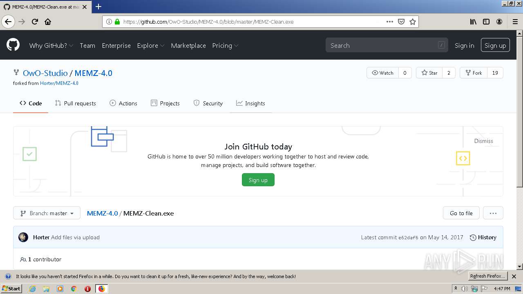The height and width of the screenshot is (294, 523).
Task: Open the Firefox home page icon
Action: (x=48, y=22)
